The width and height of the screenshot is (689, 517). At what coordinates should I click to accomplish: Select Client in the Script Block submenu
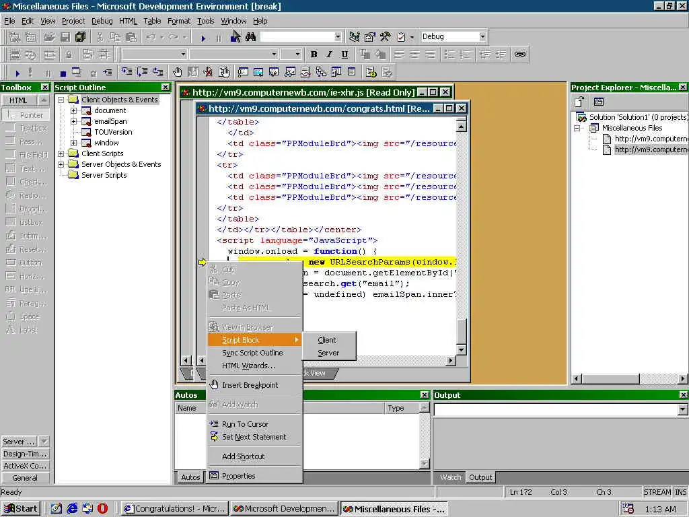(328, 340)
